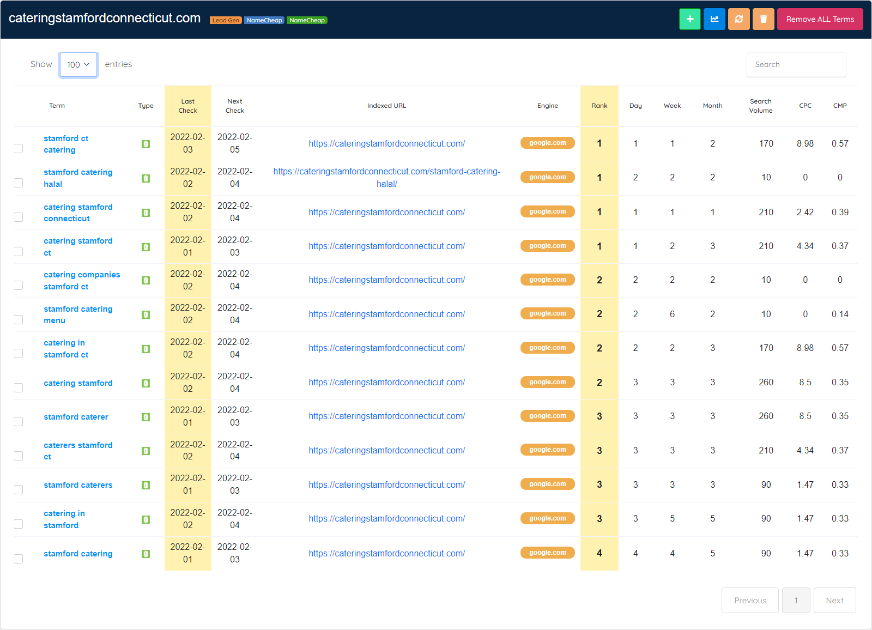872x630 pixels.
Task: Open the 'stamford ct catering' term link
Action: pyautogui.click(x=66, y=144)
